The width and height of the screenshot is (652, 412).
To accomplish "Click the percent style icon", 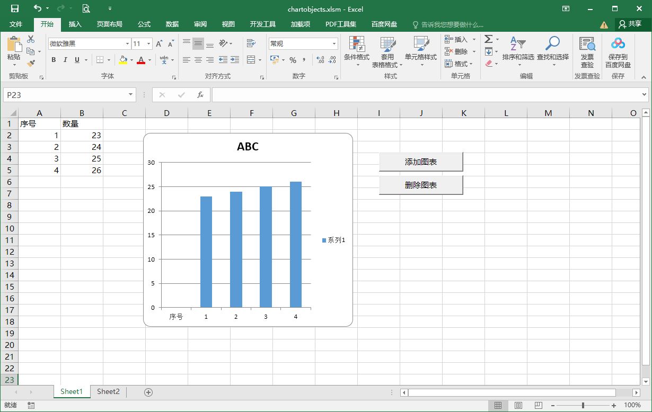I will pos(293,60).
